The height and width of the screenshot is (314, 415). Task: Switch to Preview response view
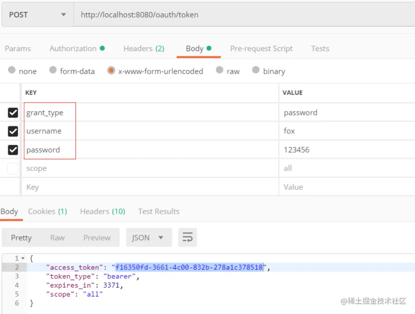[x=97, y=238]
